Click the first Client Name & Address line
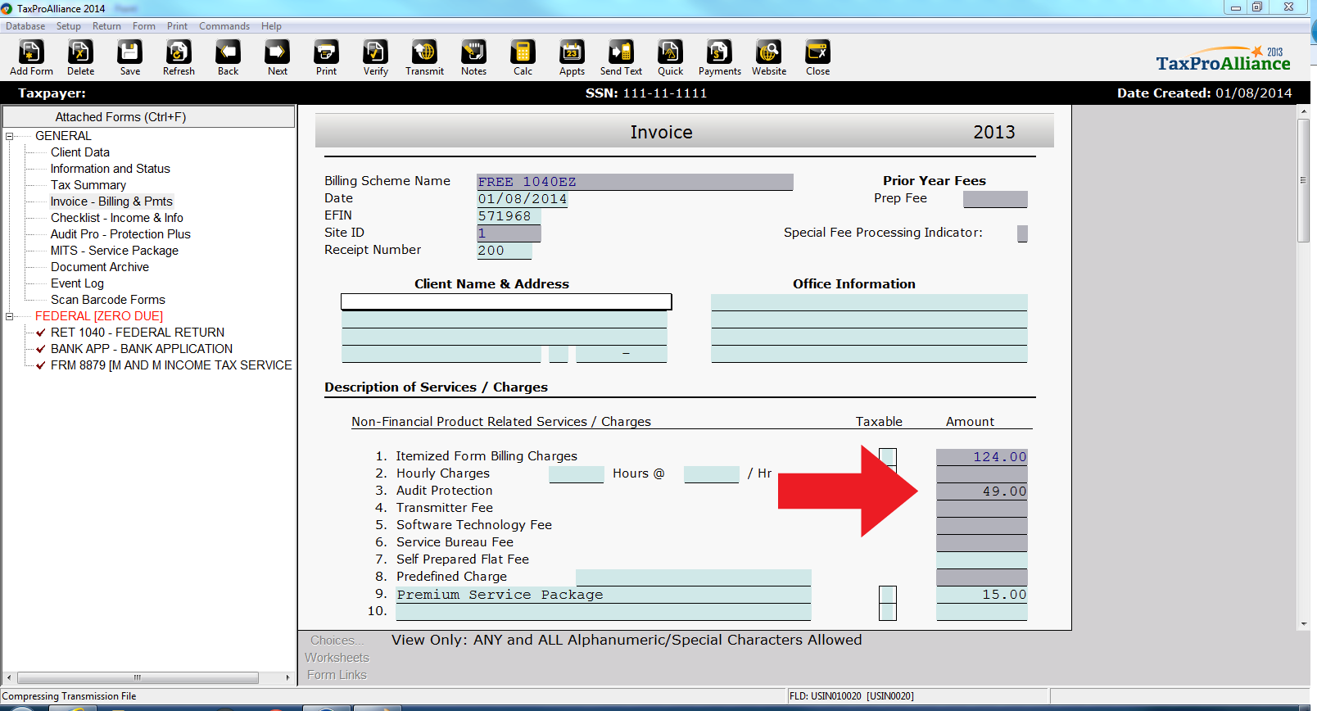Screen dimensions: 1317x711 [x=506, y=301]
